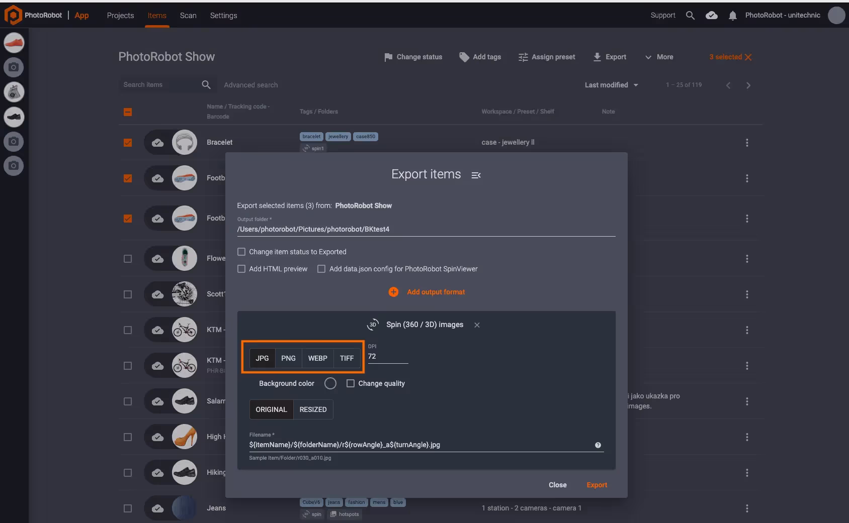
Task: Enable the Change quality checkbox
Action: coord(351,383)
